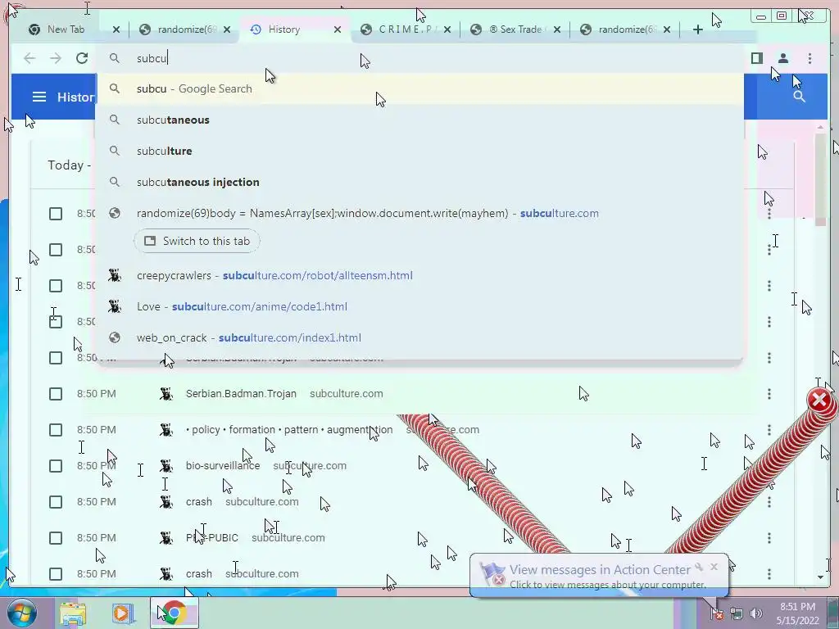Select the bio-surveillance entry checkbox
The width and height of the screenshot is (839, 629).
56,466
